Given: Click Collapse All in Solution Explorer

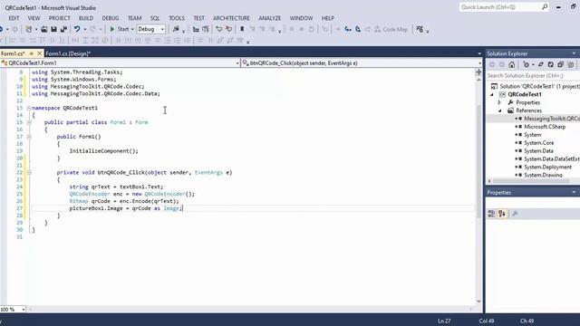Looking at the screenshot, I should point(560,64).
